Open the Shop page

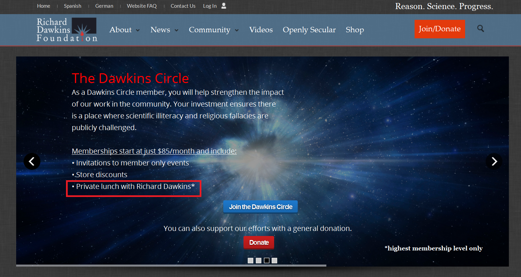(355, 30)
